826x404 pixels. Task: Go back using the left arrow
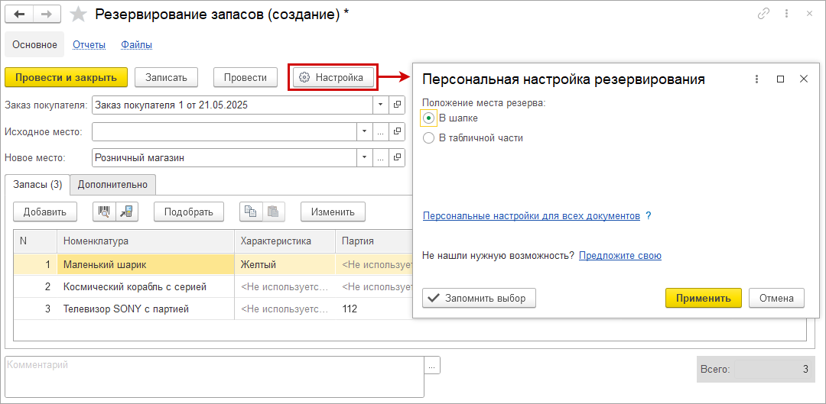pos(20,15)
